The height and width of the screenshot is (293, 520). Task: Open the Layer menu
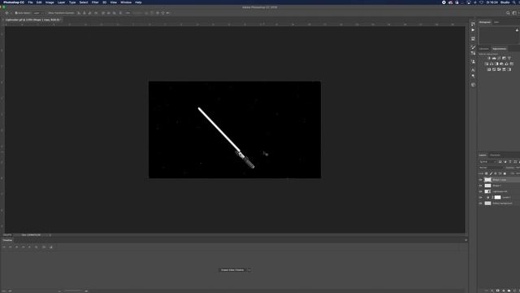pyautogui.click(x=62, y=2)
